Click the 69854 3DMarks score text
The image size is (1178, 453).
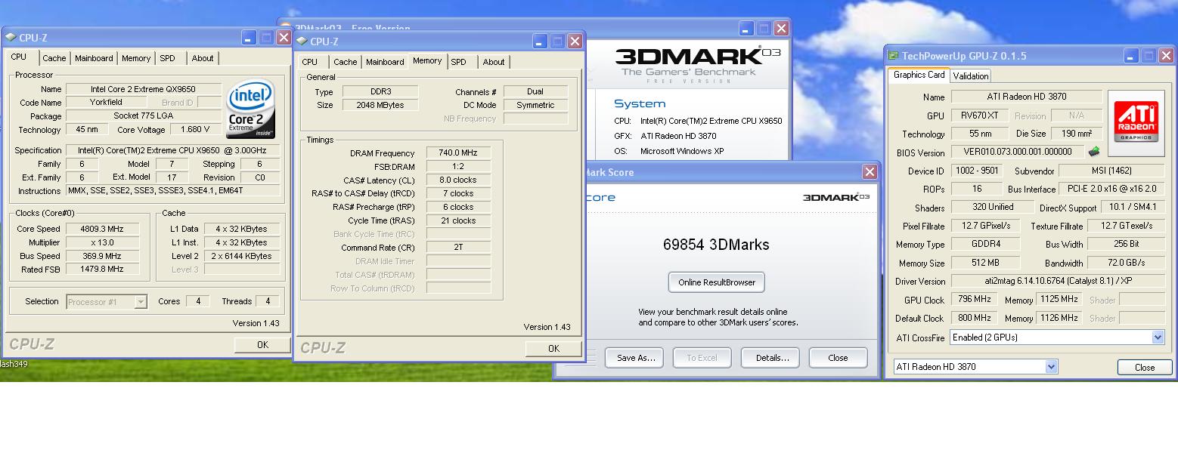pyautogui.click(x=716, y=245)
